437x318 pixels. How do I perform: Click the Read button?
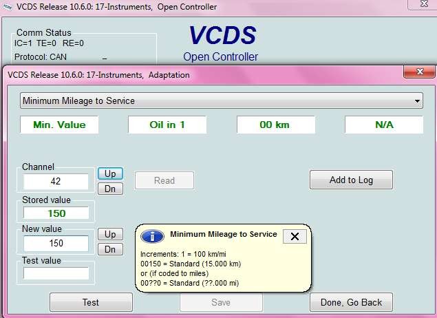164,180
